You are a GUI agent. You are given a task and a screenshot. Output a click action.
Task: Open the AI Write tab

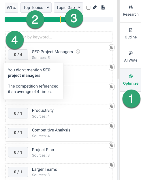point(131,57)
